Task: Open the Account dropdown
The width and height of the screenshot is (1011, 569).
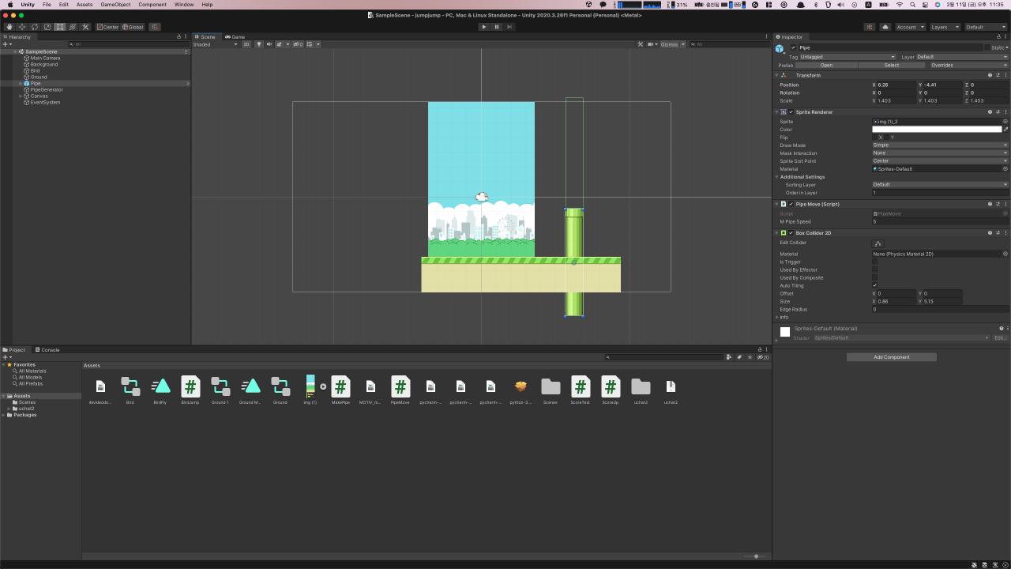Action: point(910,27)
